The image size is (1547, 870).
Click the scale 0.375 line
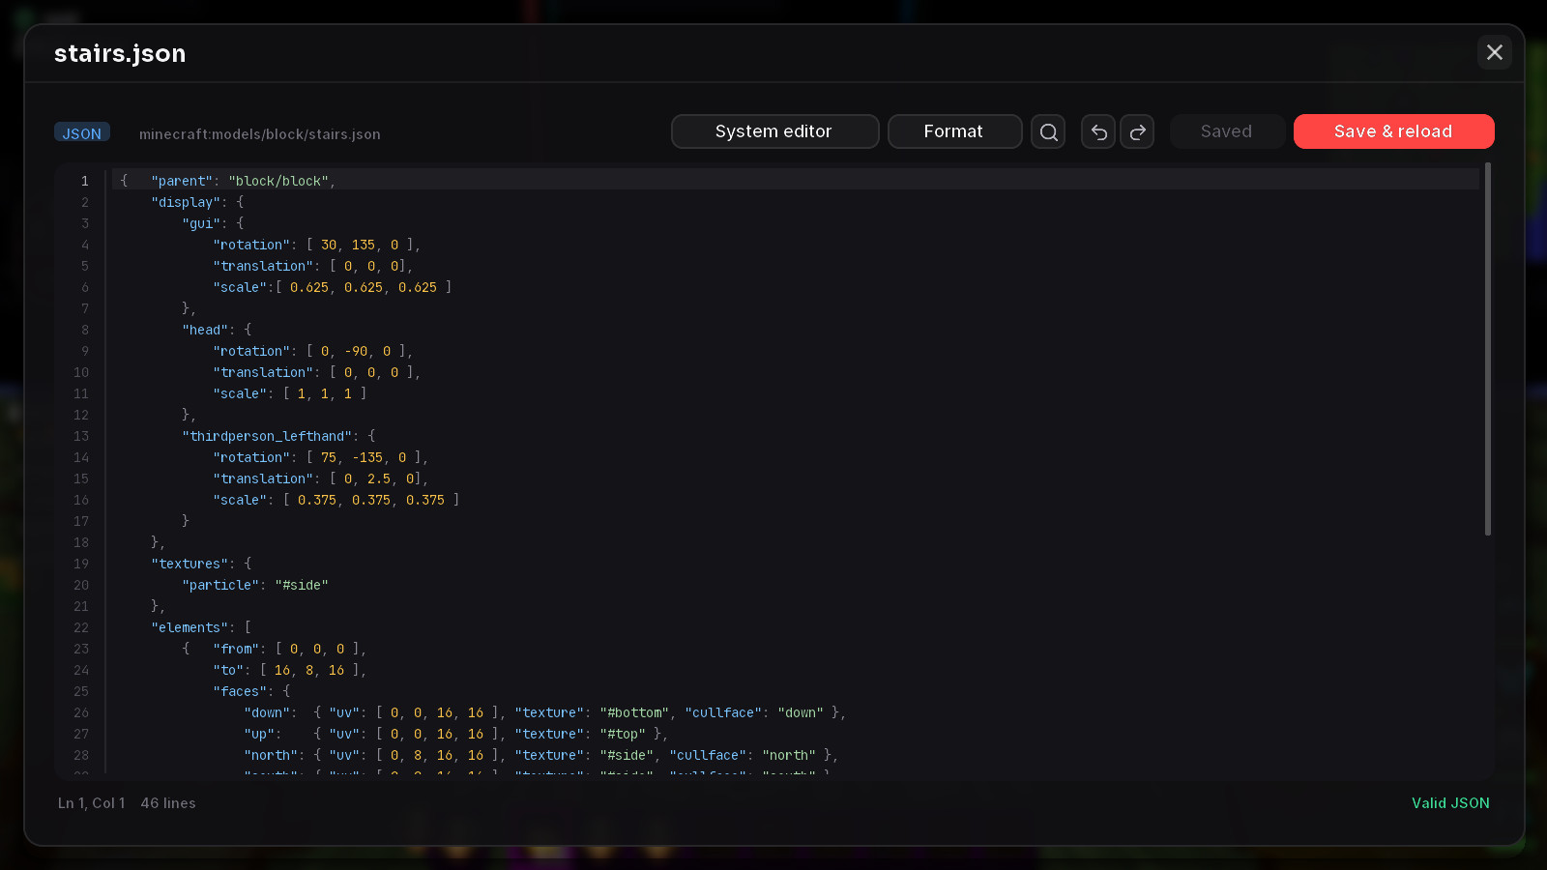pyautogui.click(x=336, y=500)
